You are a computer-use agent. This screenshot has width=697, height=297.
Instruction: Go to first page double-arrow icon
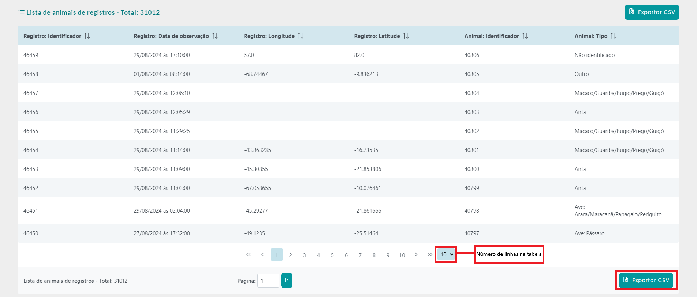pyautogui.click(x=249, y=255)
